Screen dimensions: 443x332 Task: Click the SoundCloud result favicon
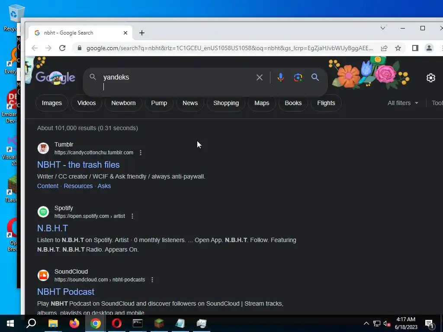coord(43,275)
